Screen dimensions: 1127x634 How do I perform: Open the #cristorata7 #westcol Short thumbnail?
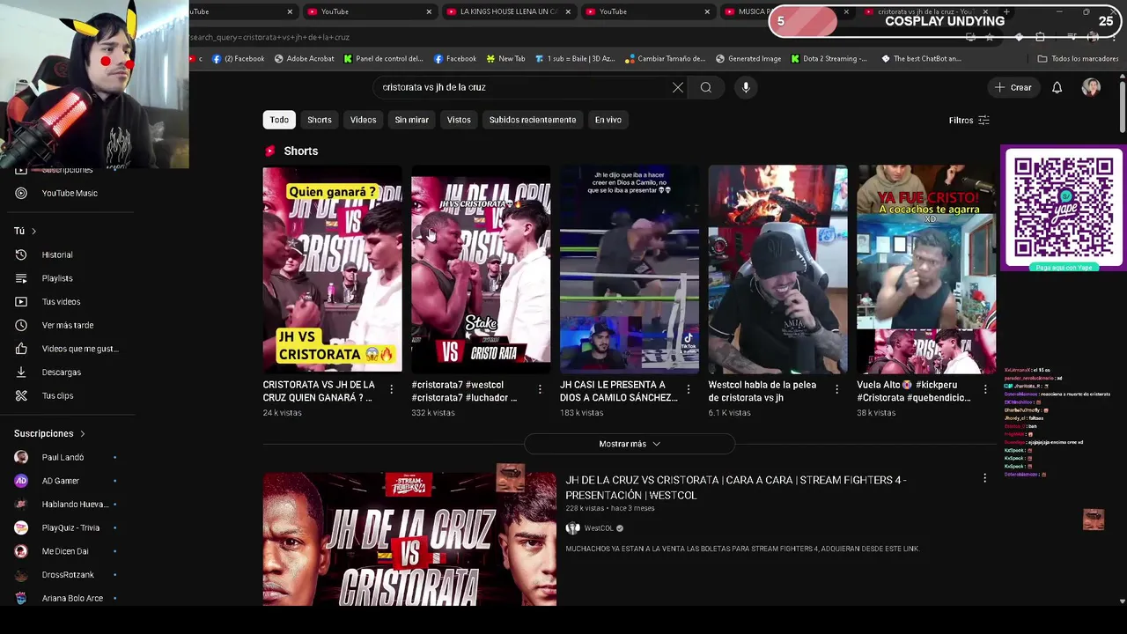pyautogui.click(x=481, y=269)
